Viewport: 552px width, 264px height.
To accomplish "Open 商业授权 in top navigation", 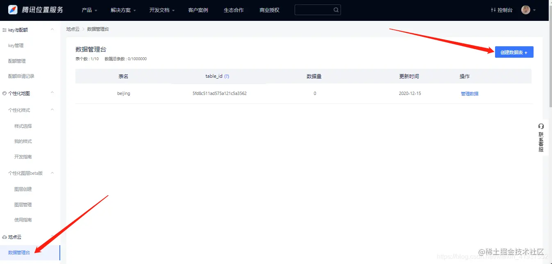I will click(x=269, y=10).
